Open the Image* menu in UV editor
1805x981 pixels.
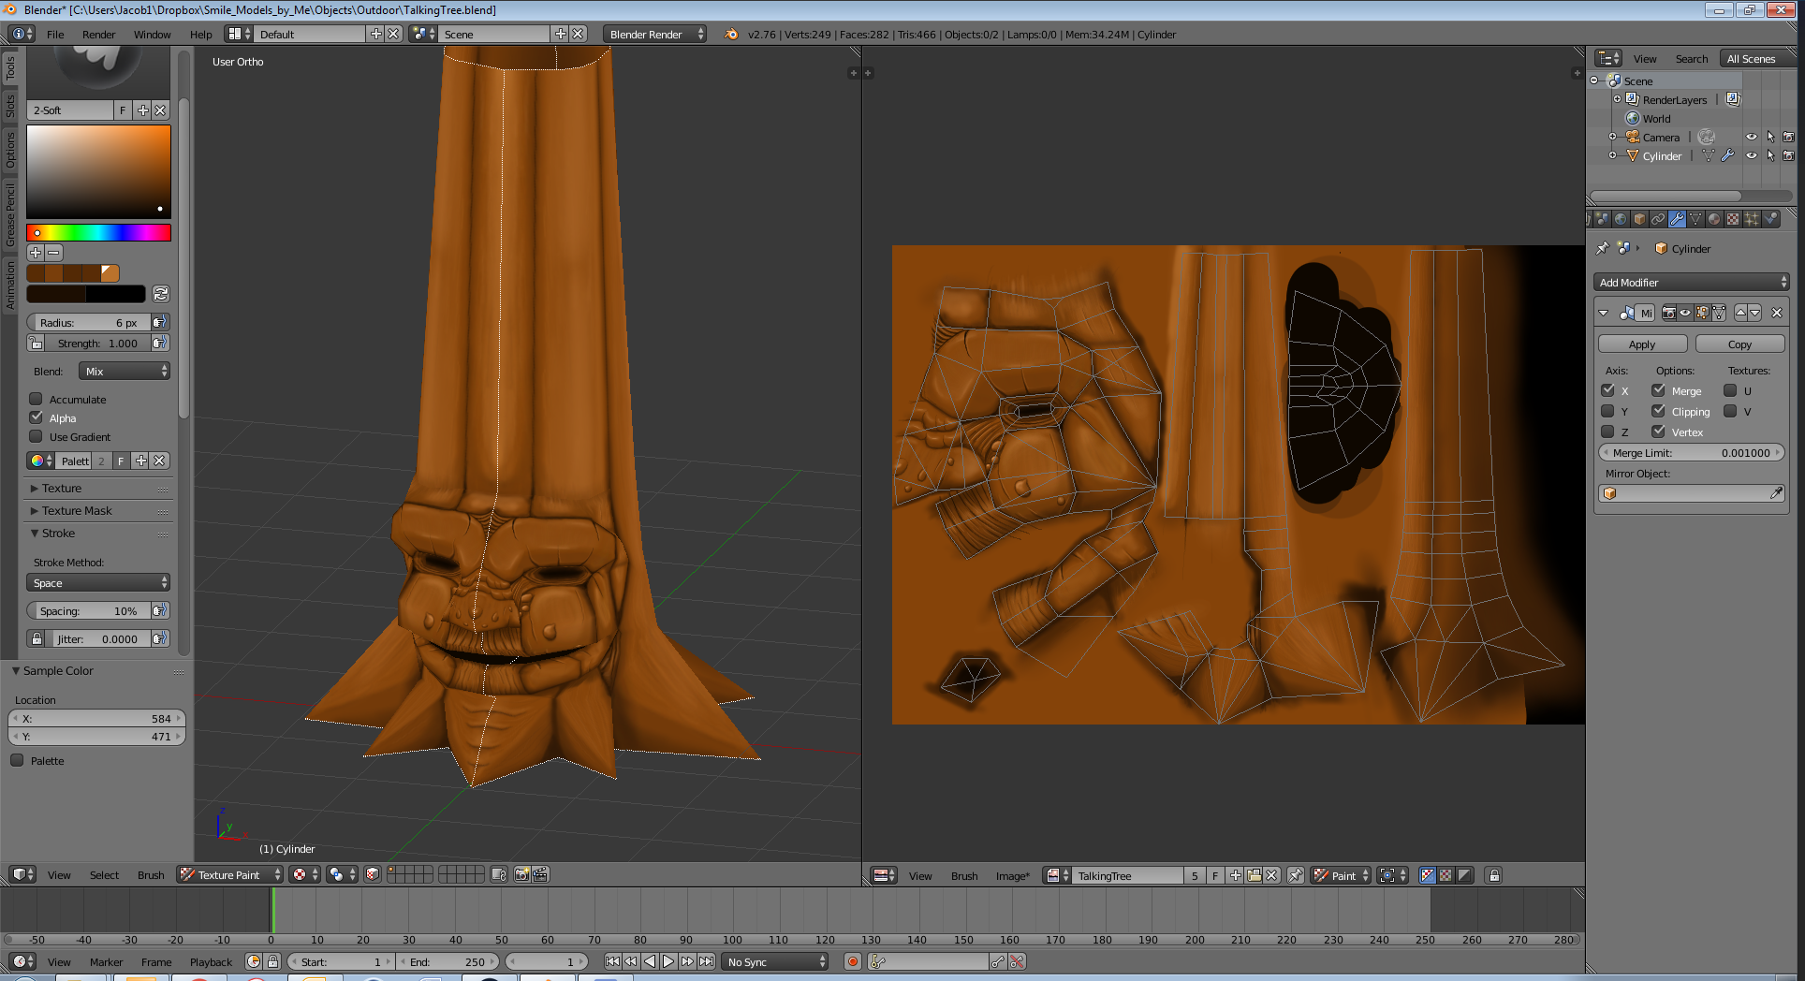pos(1012,876)
